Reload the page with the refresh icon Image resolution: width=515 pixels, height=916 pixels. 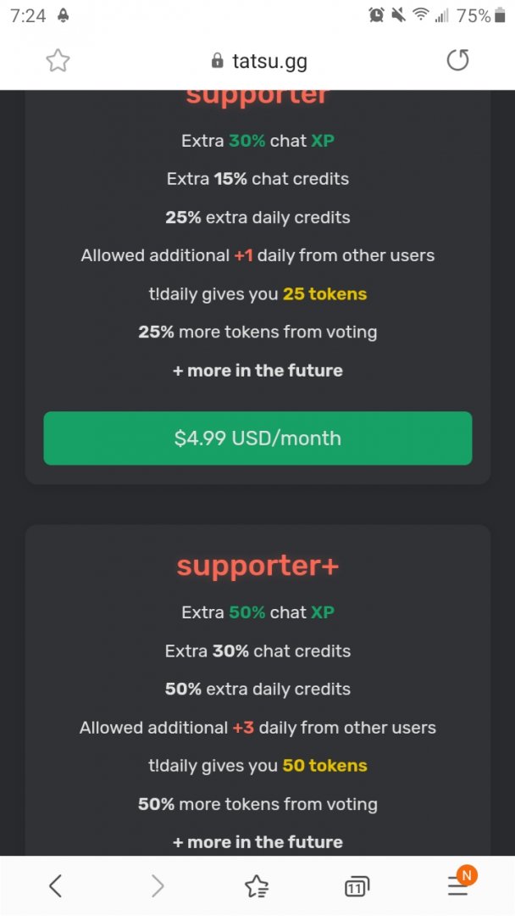457,60
